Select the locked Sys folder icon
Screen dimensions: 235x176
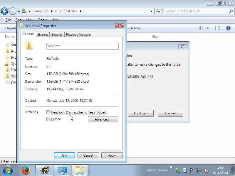[7, 64]
